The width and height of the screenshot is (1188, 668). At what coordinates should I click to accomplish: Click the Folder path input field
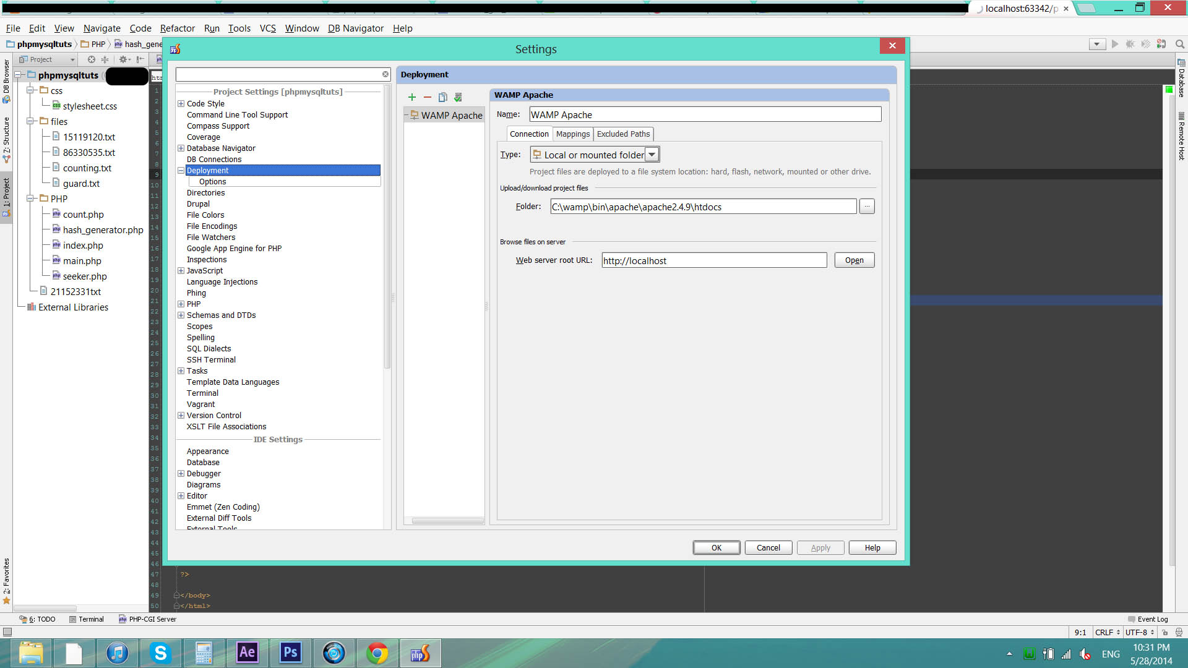704,207
